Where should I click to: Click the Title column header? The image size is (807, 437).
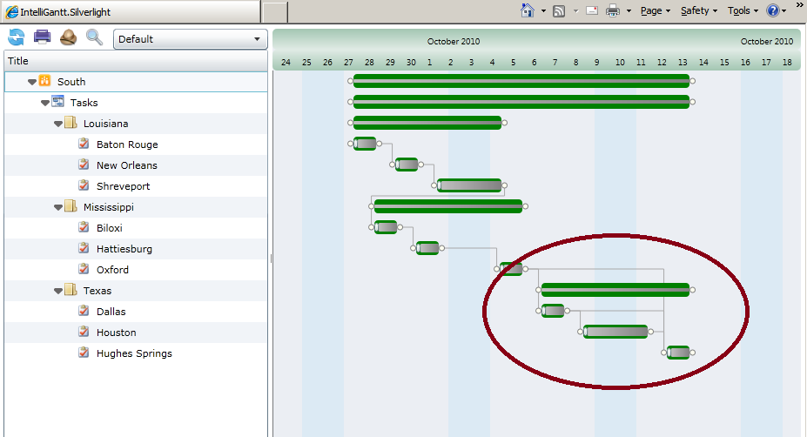tap(136, 61)
